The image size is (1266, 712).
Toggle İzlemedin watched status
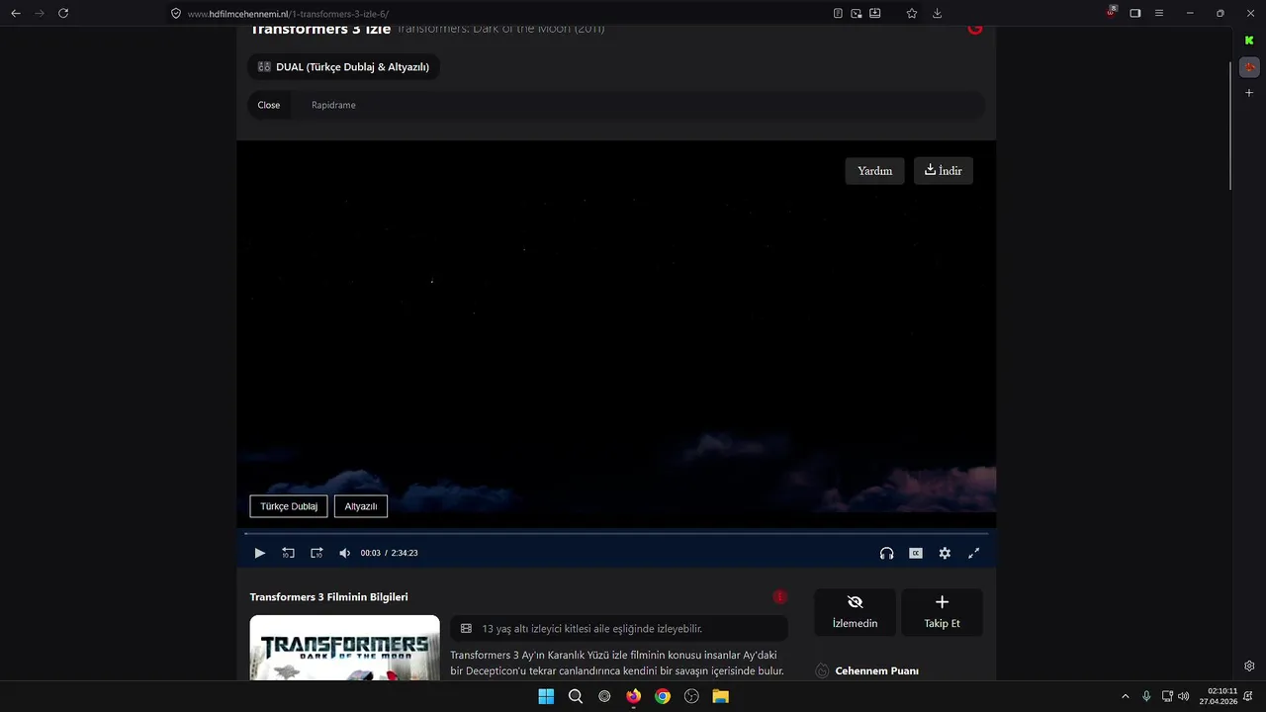(855, 612)
